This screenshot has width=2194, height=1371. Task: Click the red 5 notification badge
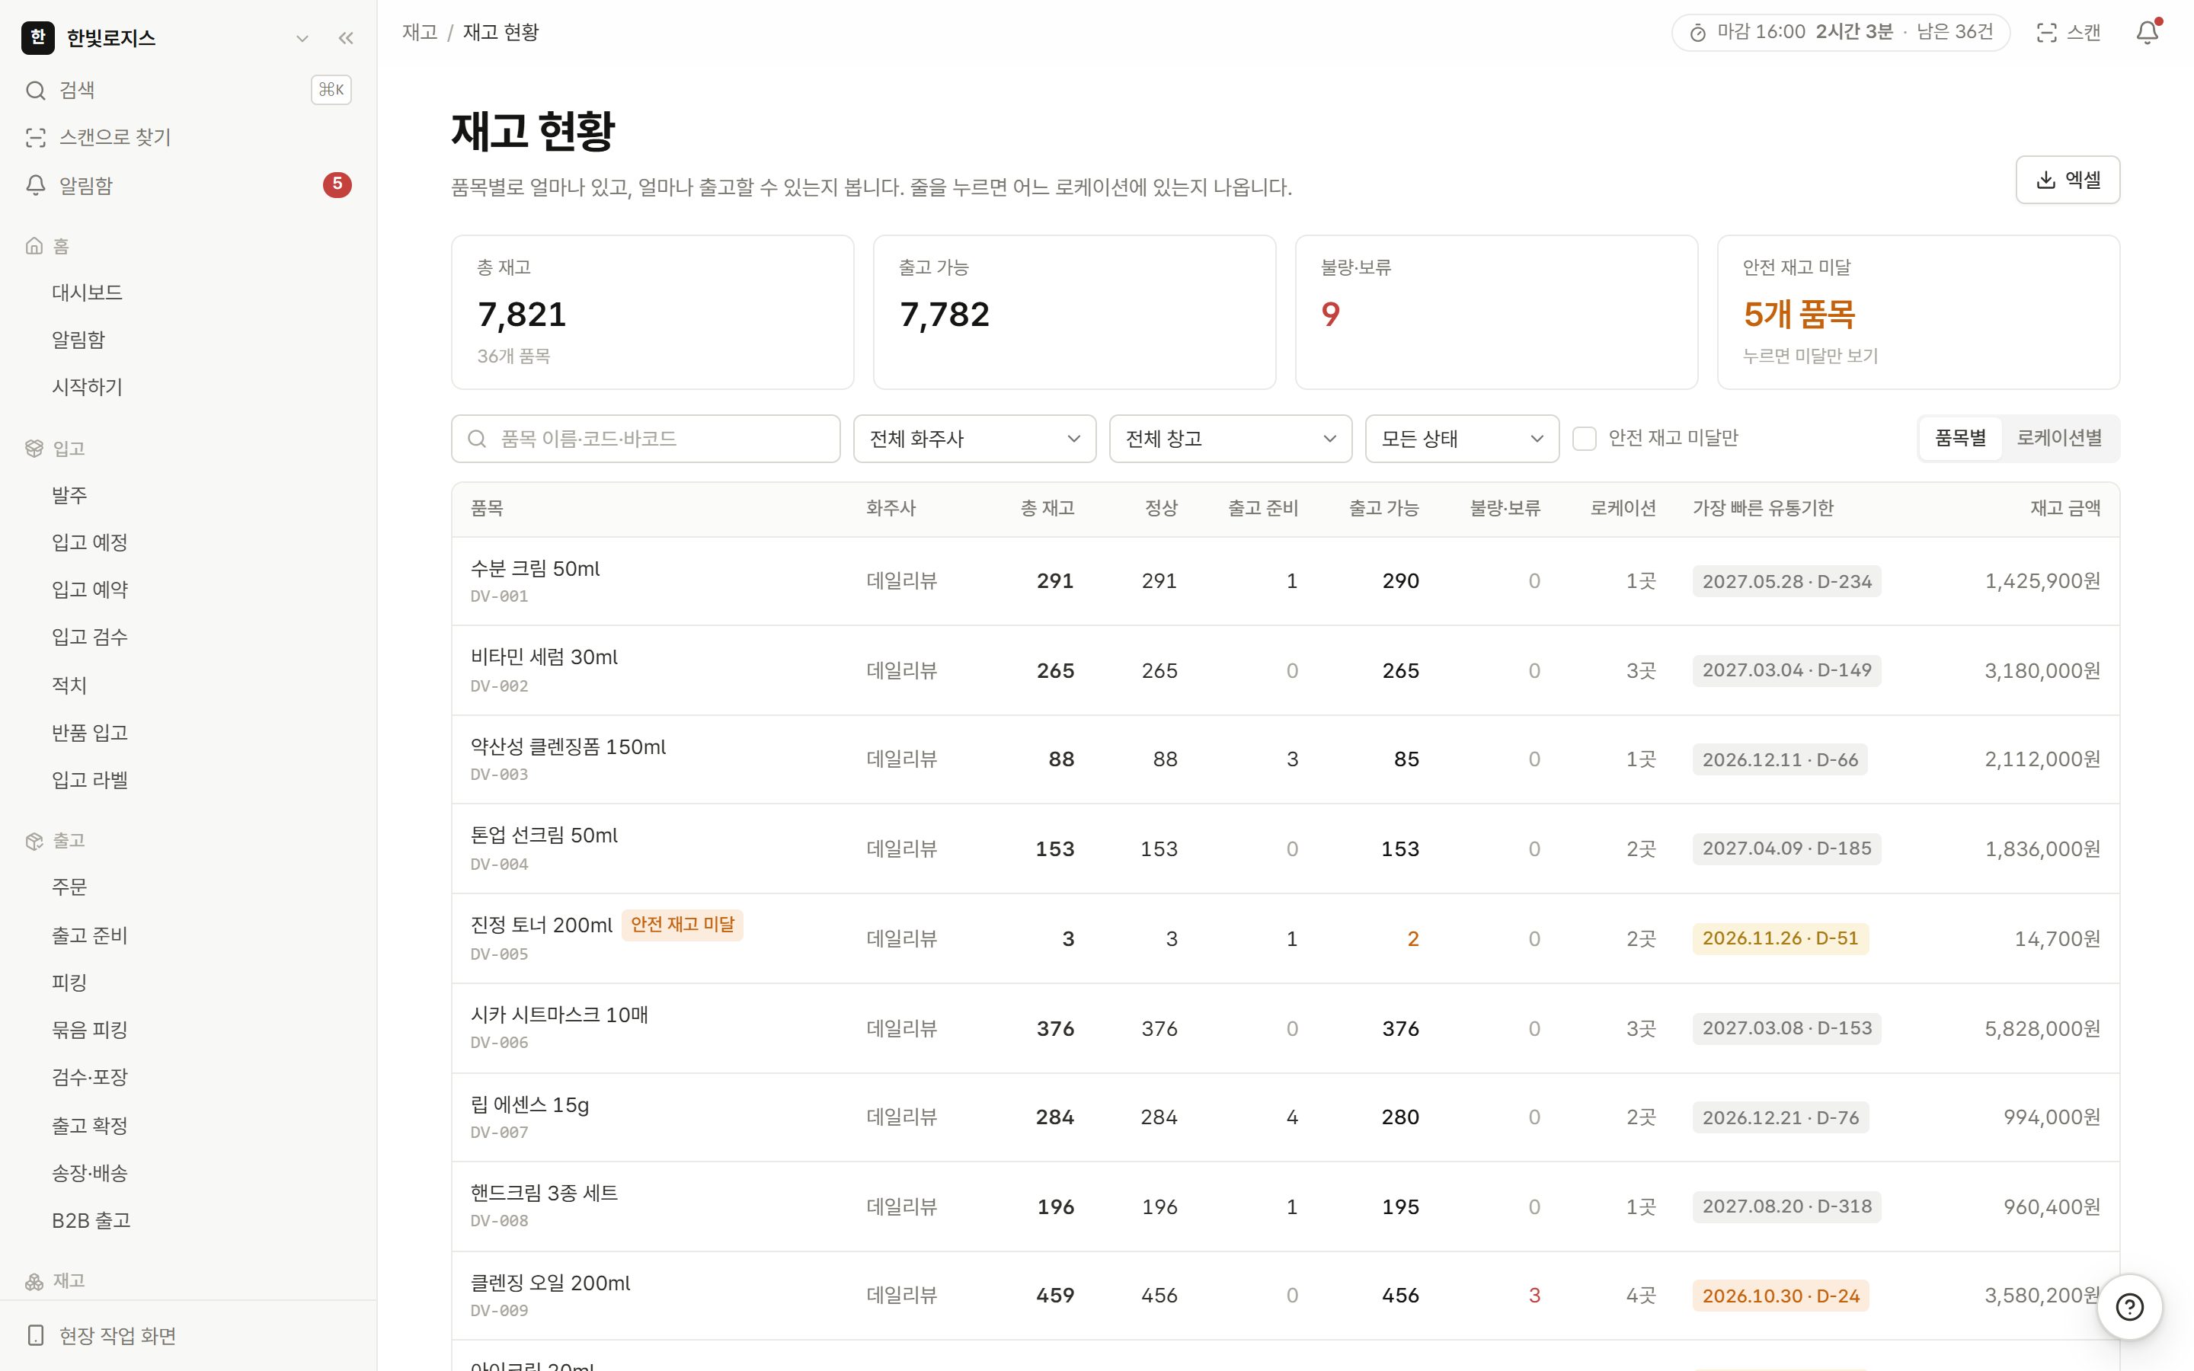coord(337,185)
